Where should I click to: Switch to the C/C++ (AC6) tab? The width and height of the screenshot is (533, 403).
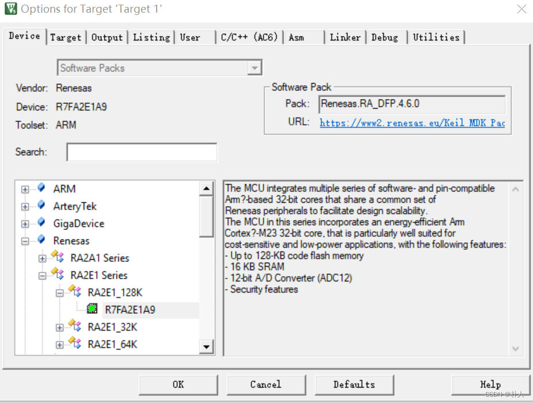[x=249, y=36]
